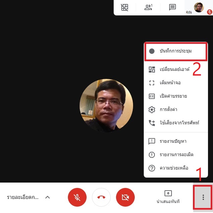Choose รายงานการละเมิด report abuse

pos(176,154)
